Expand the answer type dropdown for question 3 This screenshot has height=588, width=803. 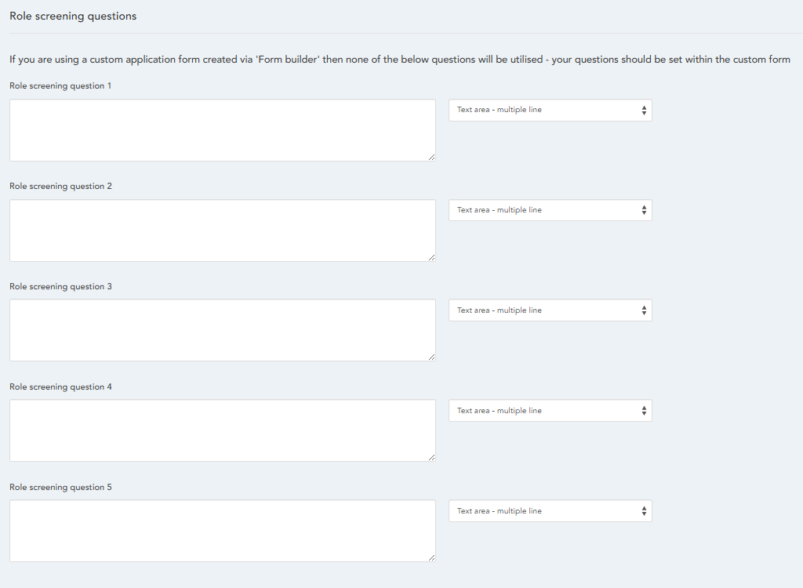tap(550, 310)
